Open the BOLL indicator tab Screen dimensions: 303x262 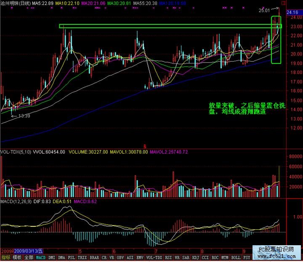[x=236, y=257]
